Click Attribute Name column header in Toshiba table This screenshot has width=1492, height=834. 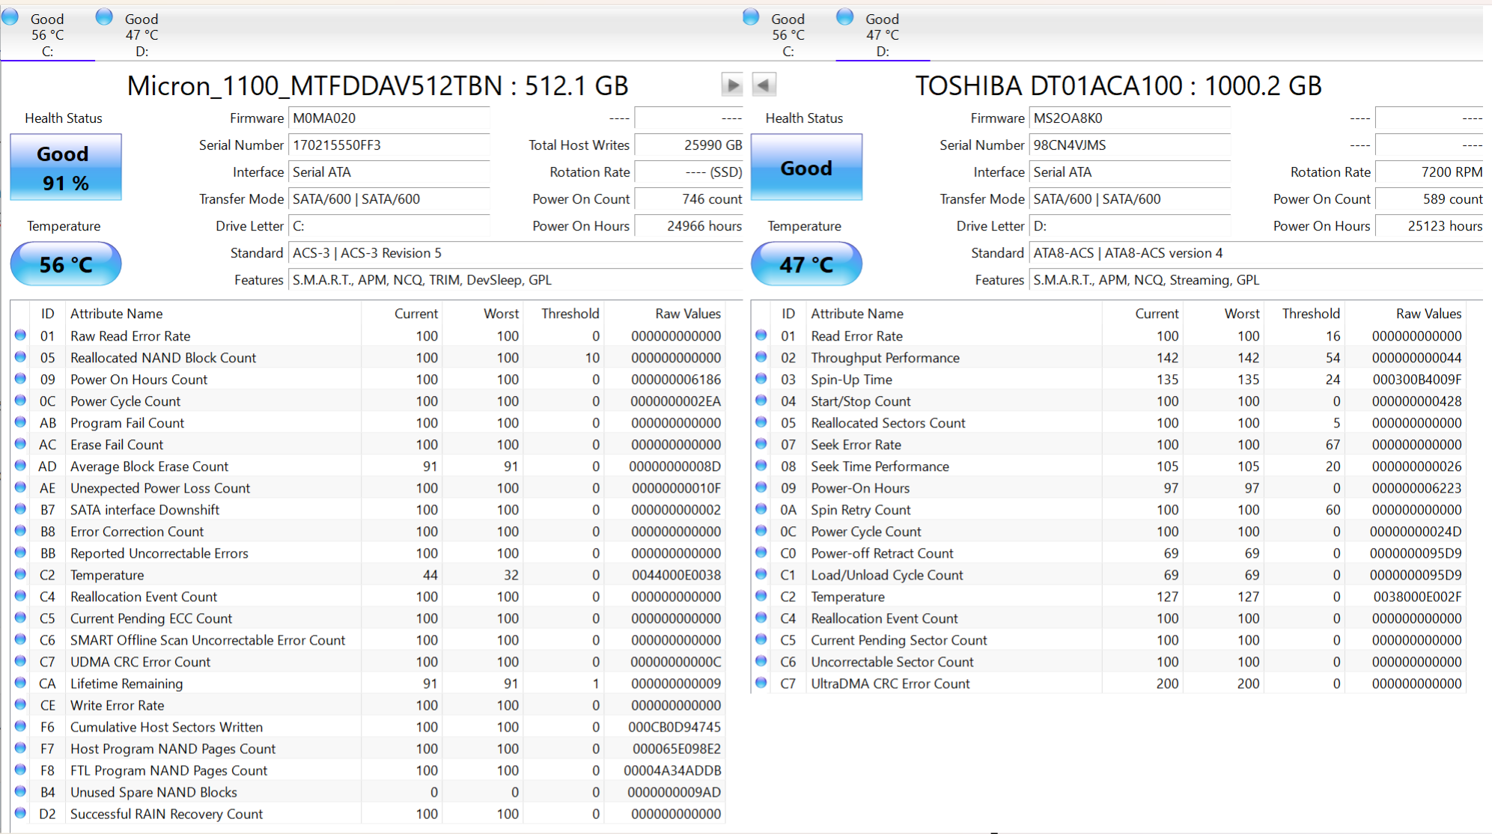click(x=857, y=314)
